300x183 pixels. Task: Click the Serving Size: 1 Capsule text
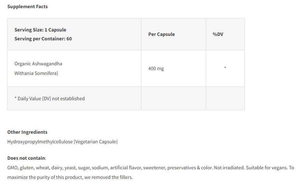click(x=40, y=30)
